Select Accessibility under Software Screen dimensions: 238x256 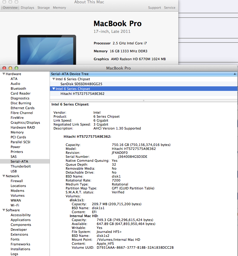point(21,215)
